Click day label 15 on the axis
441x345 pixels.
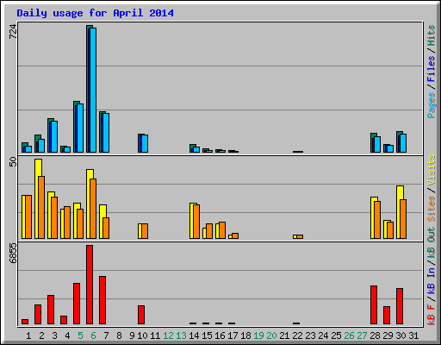point(207,336)
